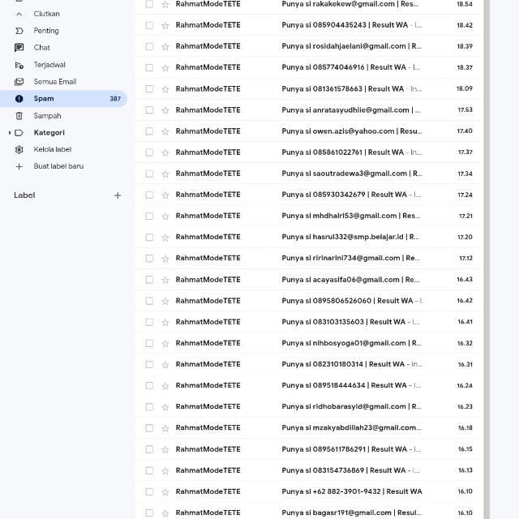Open the Chat folder icon
Image resolution: width=519 pixels, height=519 pixels.
tap(19, 48)
